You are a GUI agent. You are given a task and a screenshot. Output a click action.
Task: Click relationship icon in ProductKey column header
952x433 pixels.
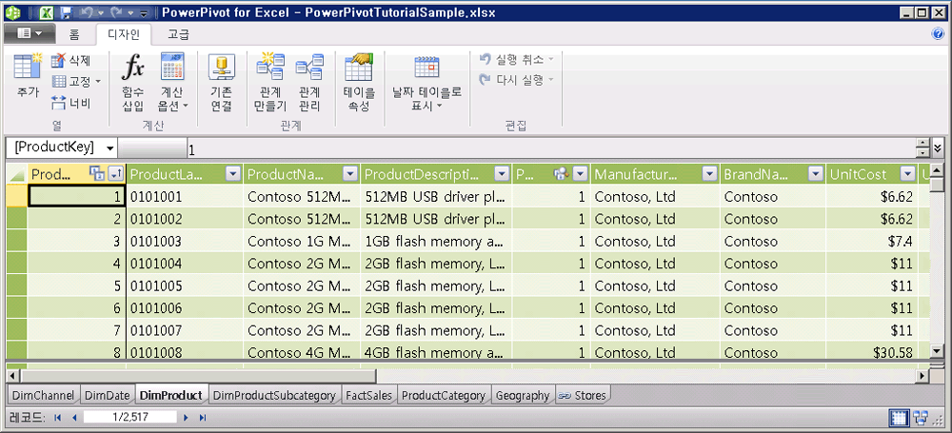click(97, 174)
